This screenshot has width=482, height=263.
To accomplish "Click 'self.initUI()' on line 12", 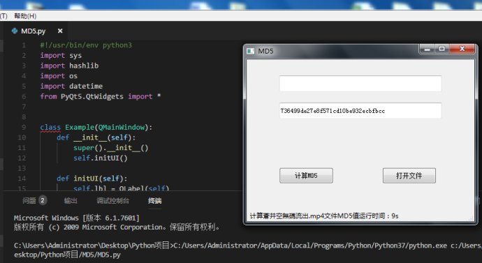I will 100,158.
